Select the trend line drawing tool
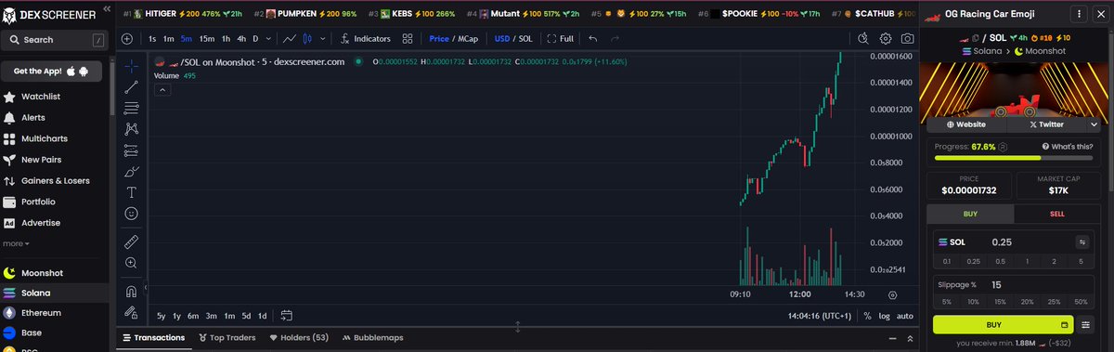Viewport: 1114px width, 352px height. tap(131, 87)
